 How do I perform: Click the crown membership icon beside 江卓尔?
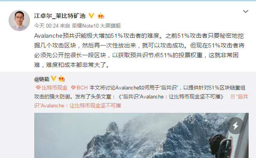tap(101, 16)
